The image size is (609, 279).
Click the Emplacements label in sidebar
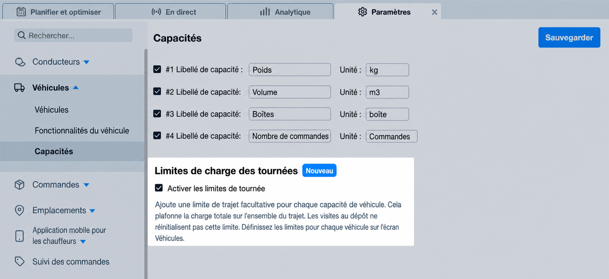tap(59, 210)
